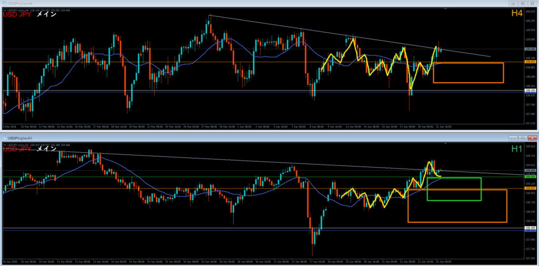539x266 pixels.
Task: Click the green H1 timeframe label
Action: [x=517, y=149]
